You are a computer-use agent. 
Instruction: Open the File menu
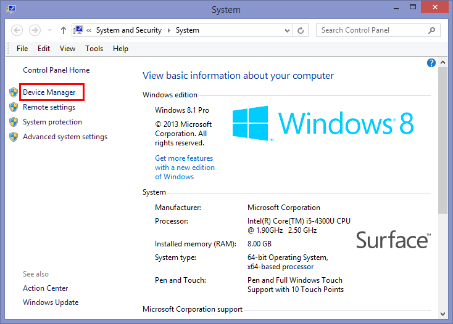(22, 49)
